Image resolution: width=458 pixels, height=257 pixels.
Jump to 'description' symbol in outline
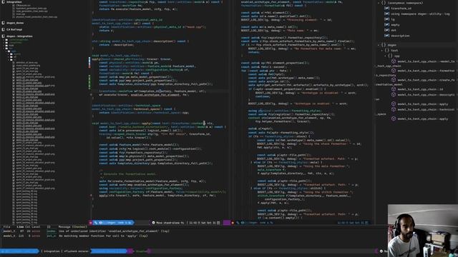pyautogui.click(x=400, y=36)
